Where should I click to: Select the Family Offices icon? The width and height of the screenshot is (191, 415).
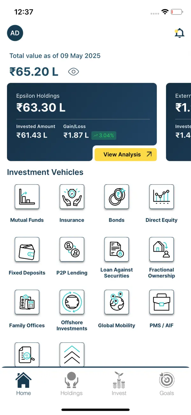click(x=27, y=302)
